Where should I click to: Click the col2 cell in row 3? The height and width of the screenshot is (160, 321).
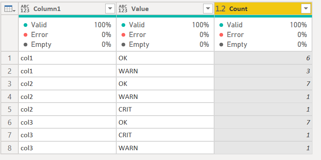(x=67, y=84)
